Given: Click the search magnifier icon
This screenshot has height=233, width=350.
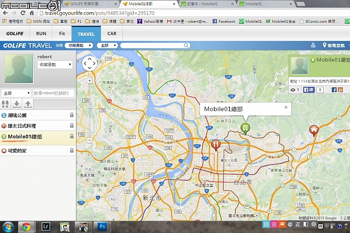Looking at the screenshot, I should tap(186, 46).
